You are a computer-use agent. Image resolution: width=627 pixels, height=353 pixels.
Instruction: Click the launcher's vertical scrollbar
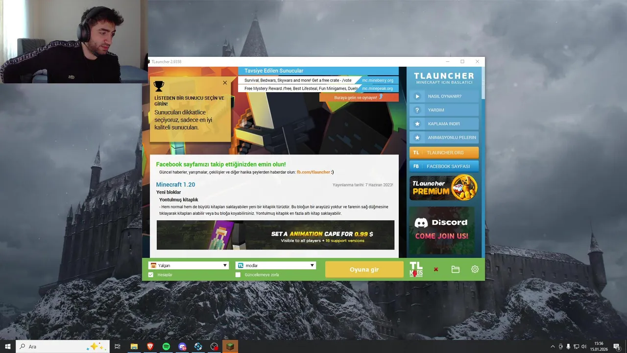coord(483,83)
